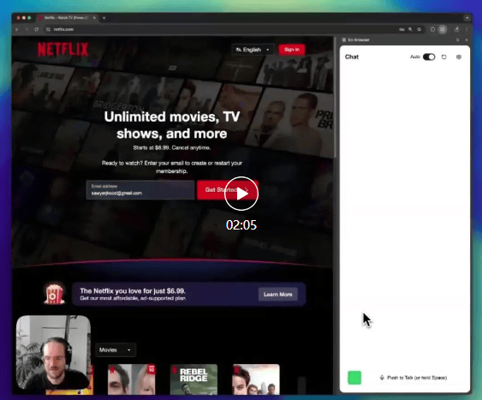The image size is (482, 400).
Task: Click the extensions icon in browser toolbar
Action: click(432, 29)
